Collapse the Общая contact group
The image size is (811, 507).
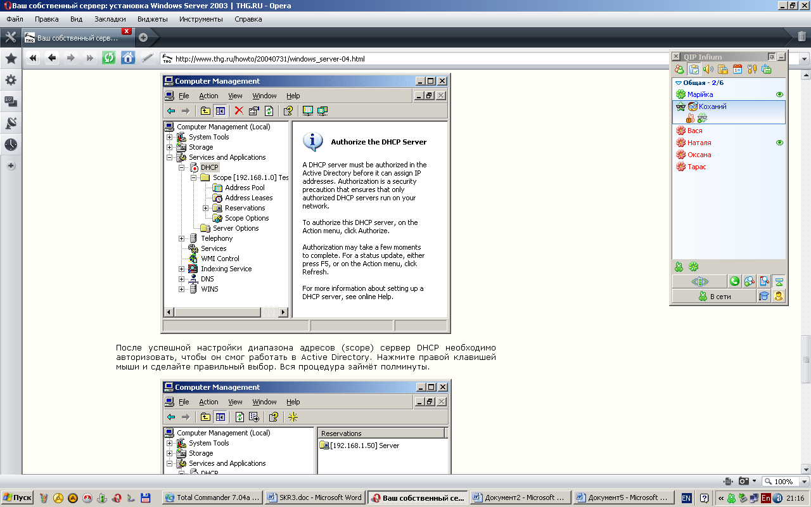pyautogui.click(x=679, y=82)
